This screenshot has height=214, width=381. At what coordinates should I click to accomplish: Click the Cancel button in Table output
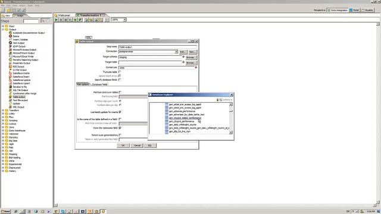[x=137, y=145]
